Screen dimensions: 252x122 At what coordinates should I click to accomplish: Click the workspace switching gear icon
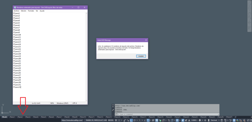[200, 120]
